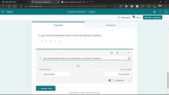
Task: Copy question 5 with the duplicate icon
Action: pyautogui.click(x=112, y=53)
